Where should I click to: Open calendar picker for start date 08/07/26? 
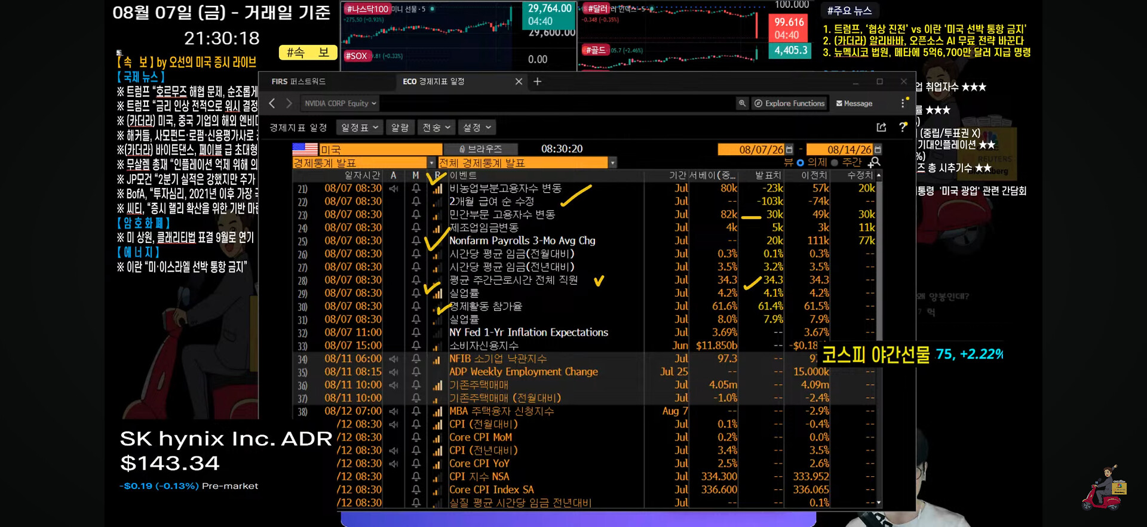789,149
